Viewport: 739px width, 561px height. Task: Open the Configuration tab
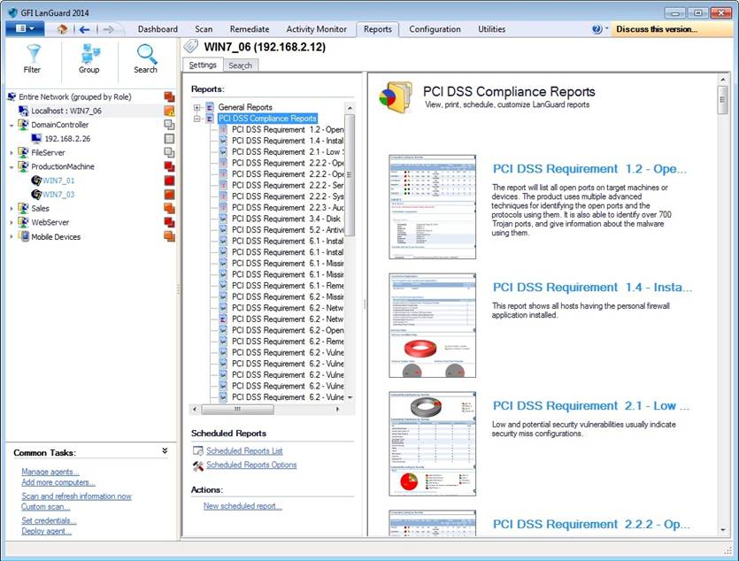tap(435, 29)
